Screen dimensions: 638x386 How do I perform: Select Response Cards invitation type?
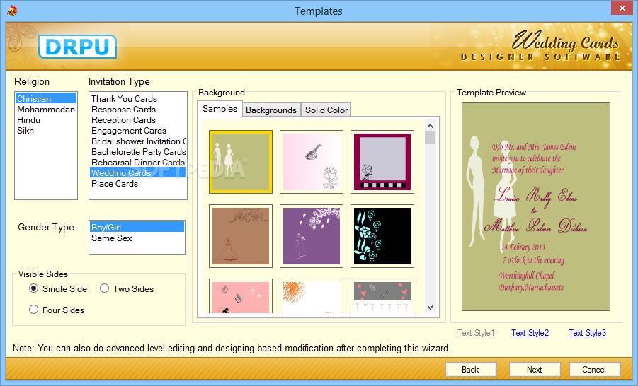138,110
